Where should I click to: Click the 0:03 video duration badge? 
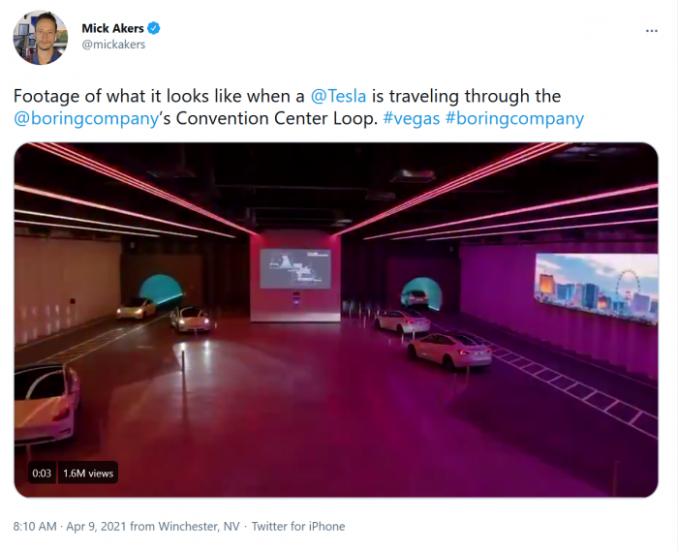pos(42,474)
